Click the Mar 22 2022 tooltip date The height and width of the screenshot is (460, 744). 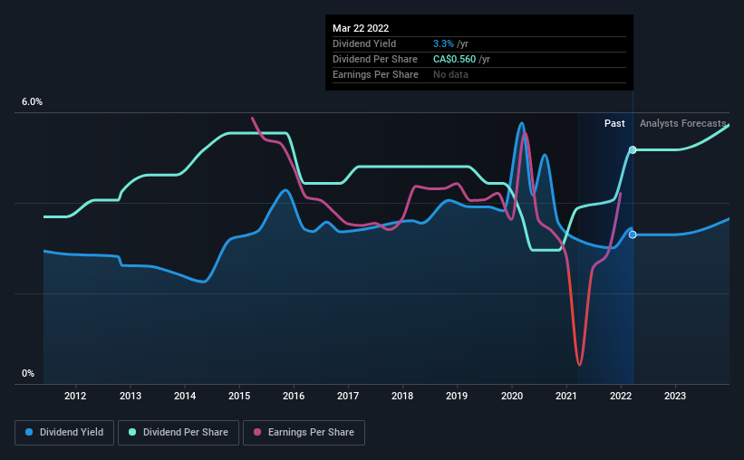point(361,28)
